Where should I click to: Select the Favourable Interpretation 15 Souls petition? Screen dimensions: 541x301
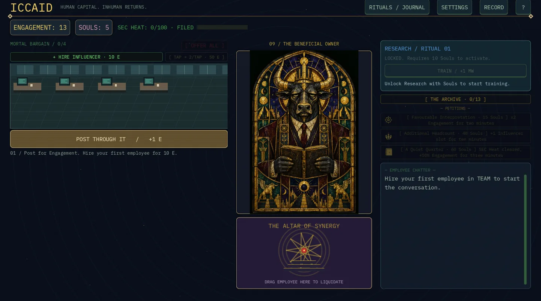[455, 120]
